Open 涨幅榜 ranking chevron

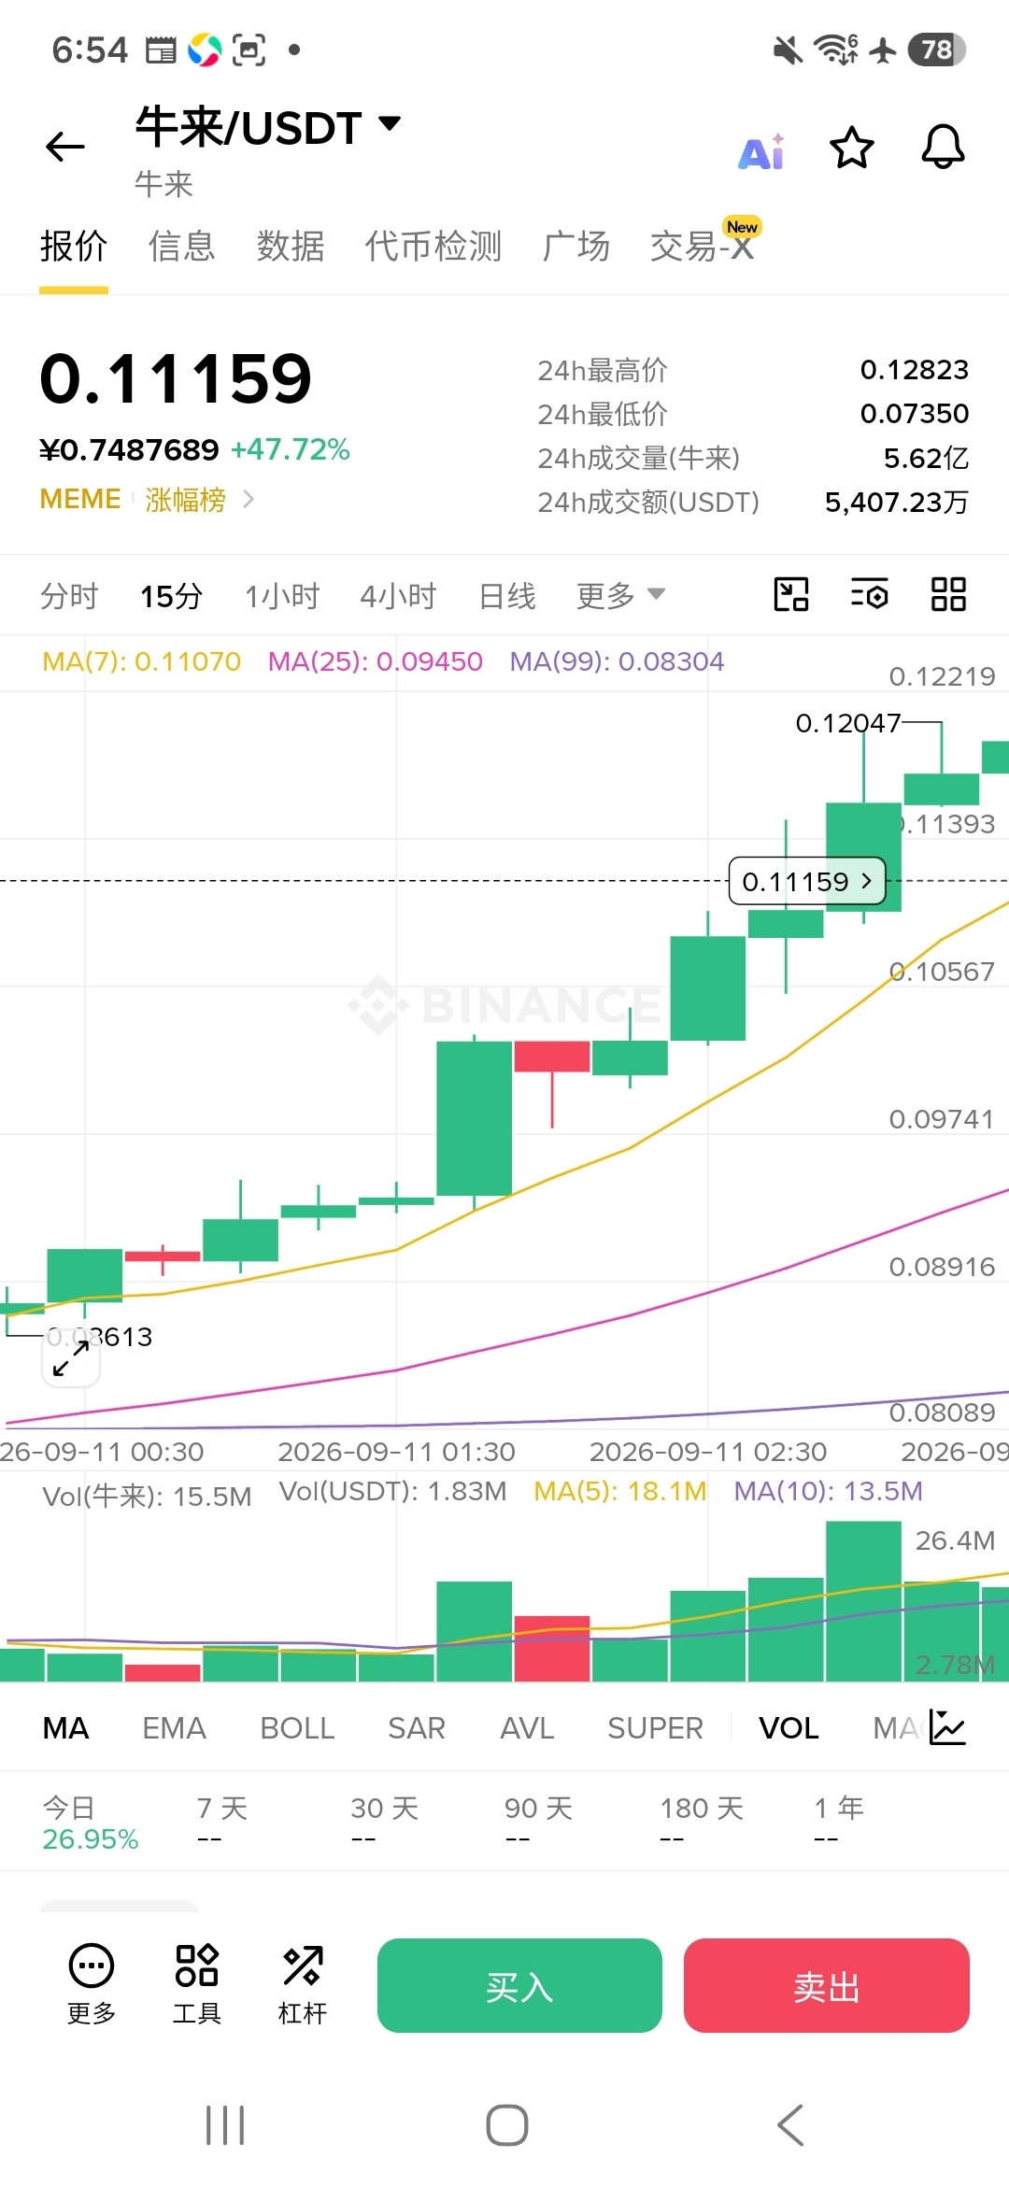(249, 500)
